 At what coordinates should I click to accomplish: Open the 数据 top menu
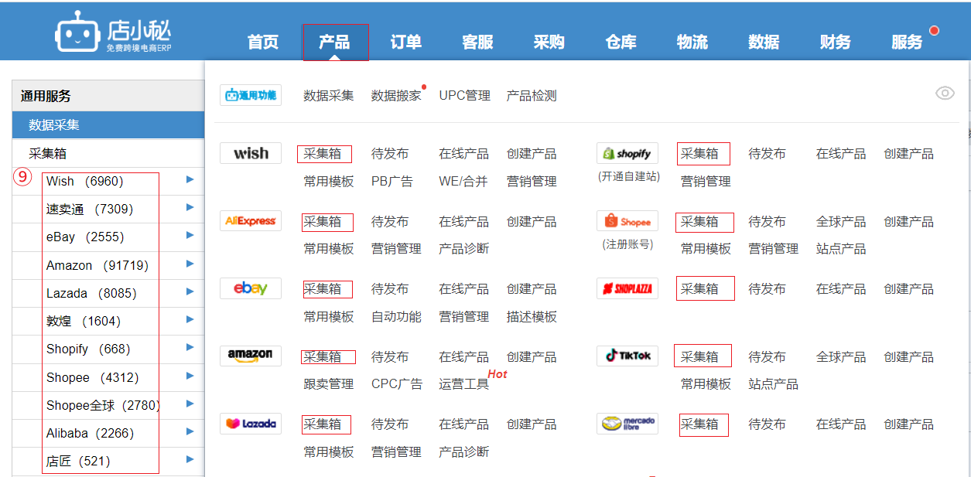(764, 42)
